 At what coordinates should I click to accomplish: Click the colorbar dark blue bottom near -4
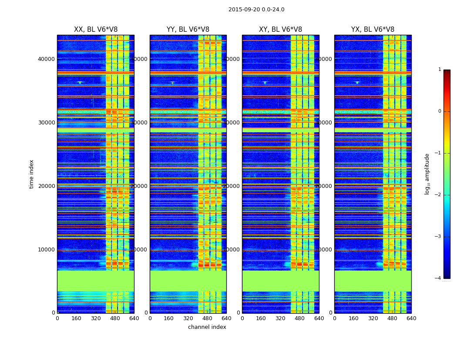pyautogui.click(x=447, y=276)
